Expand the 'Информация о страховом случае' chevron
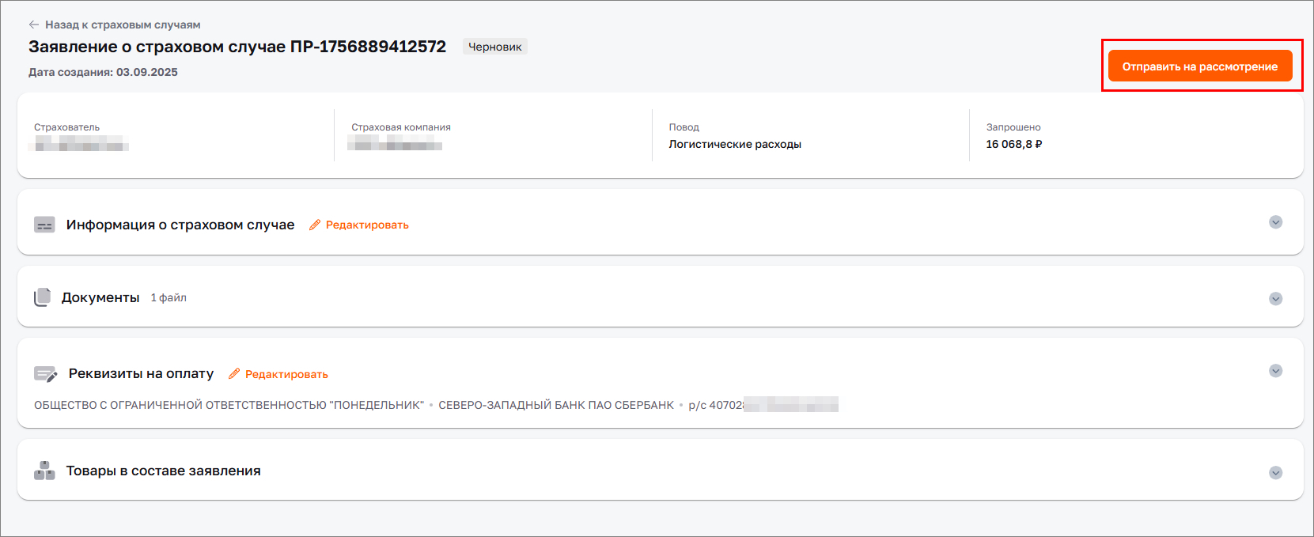The image size is (1314, 537). click(x=1276, y=222)
